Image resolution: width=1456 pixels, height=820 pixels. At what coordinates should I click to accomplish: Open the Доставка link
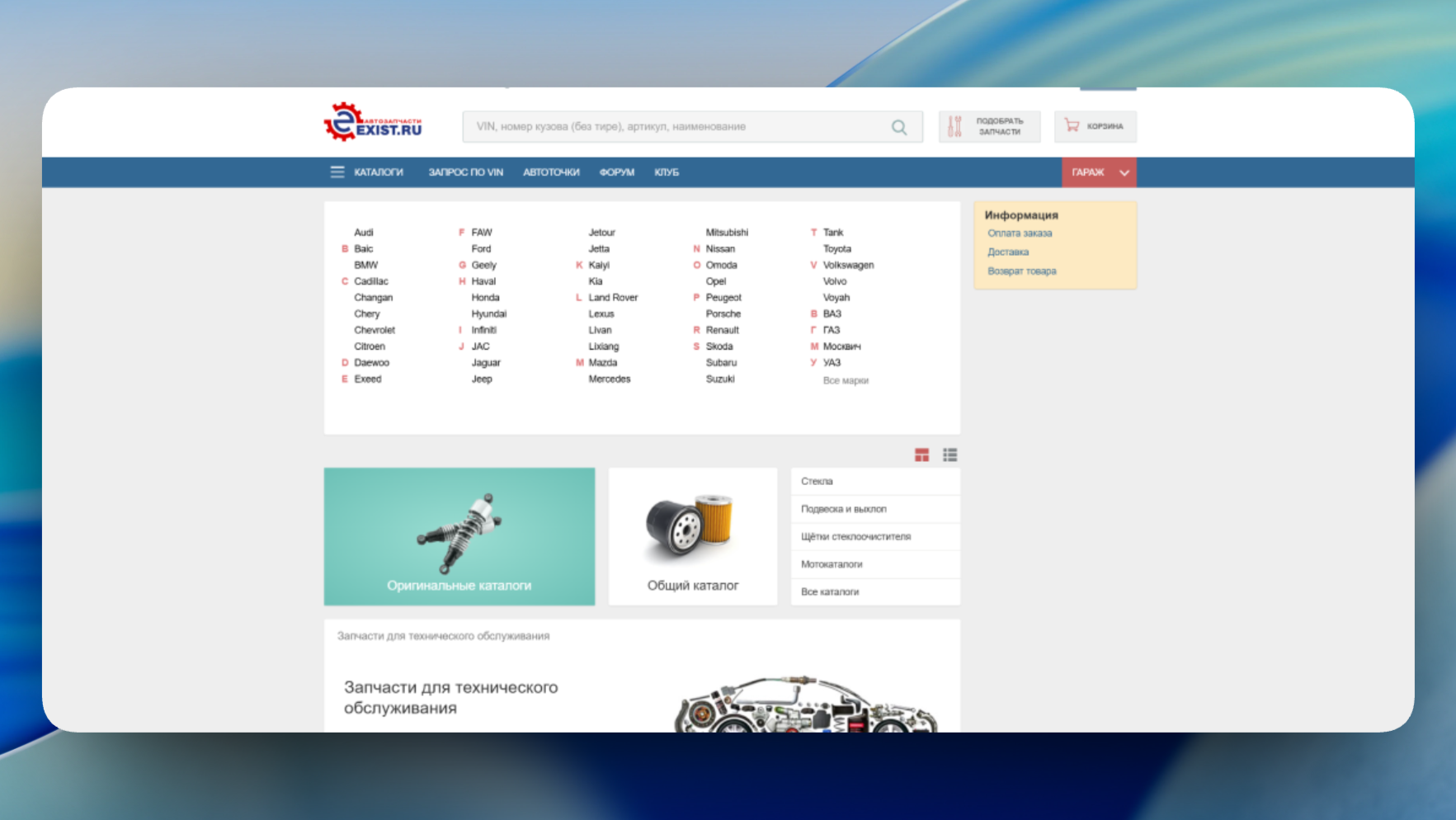(x=1008, y=252)
